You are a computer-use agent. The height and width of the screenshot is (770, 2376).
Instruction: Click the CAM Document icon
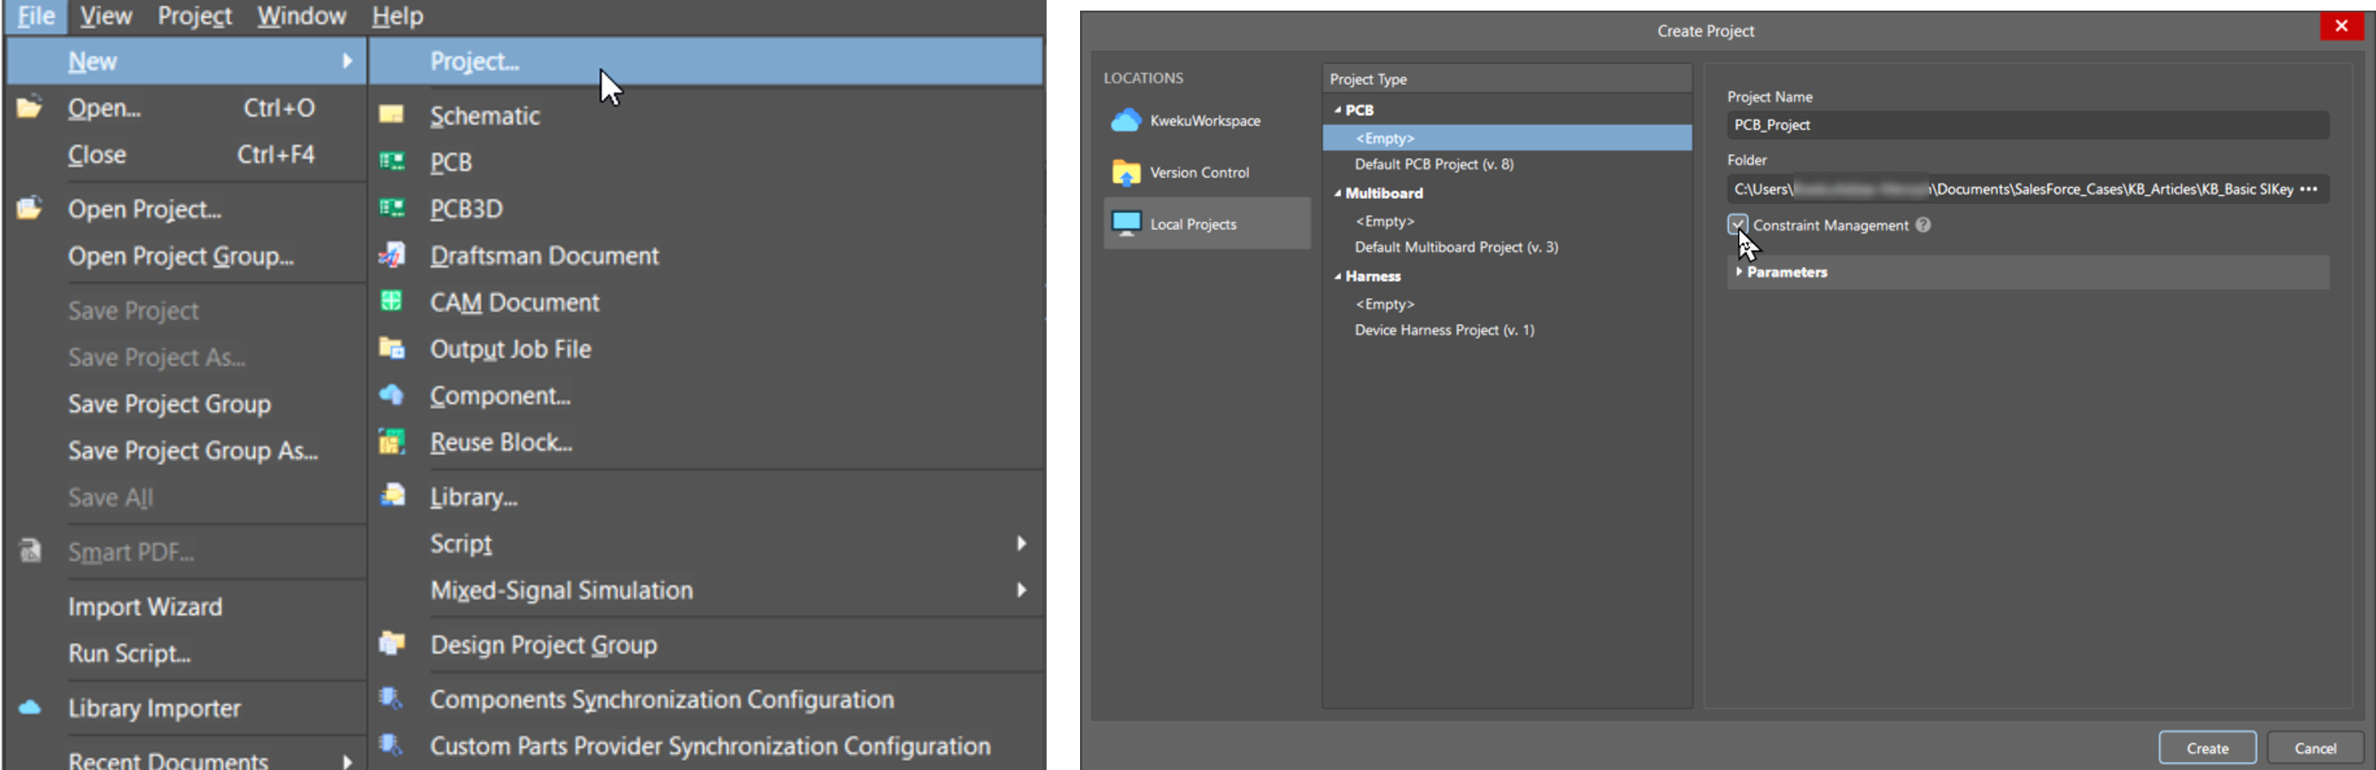(391, 301)
